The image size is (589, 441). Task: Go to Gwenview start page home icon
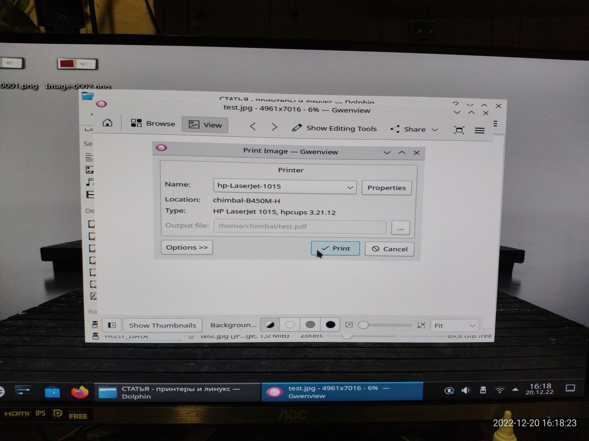(107, 123)
